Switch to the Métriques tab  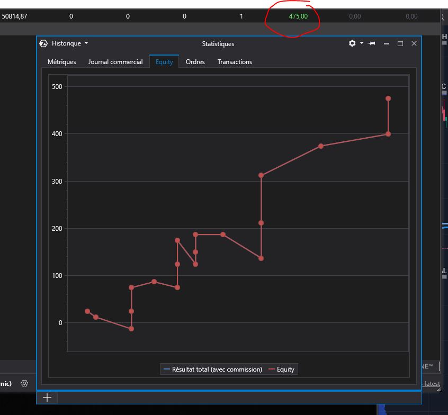pyautogui.click(x=62, y=62)
